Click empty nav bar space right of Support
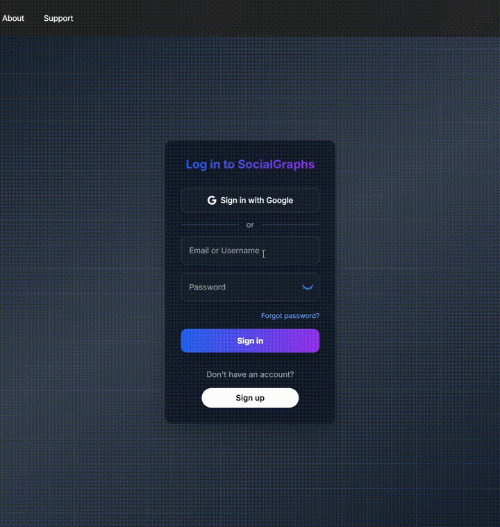 pos(278,18)
